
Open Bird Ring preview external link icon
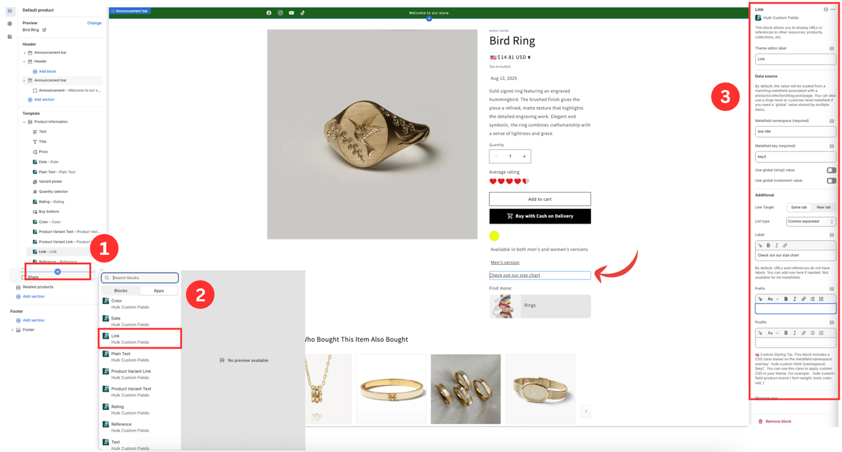[x=44, y=30]
